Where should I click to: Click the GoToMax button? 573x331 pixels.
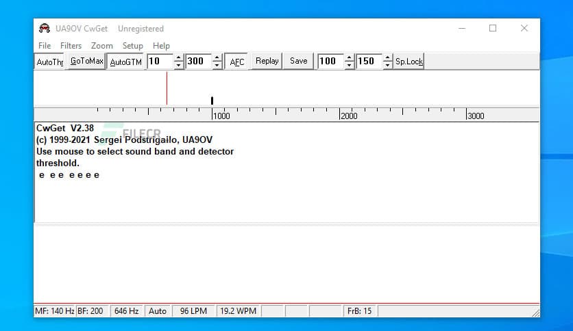(x=86, y=61)
